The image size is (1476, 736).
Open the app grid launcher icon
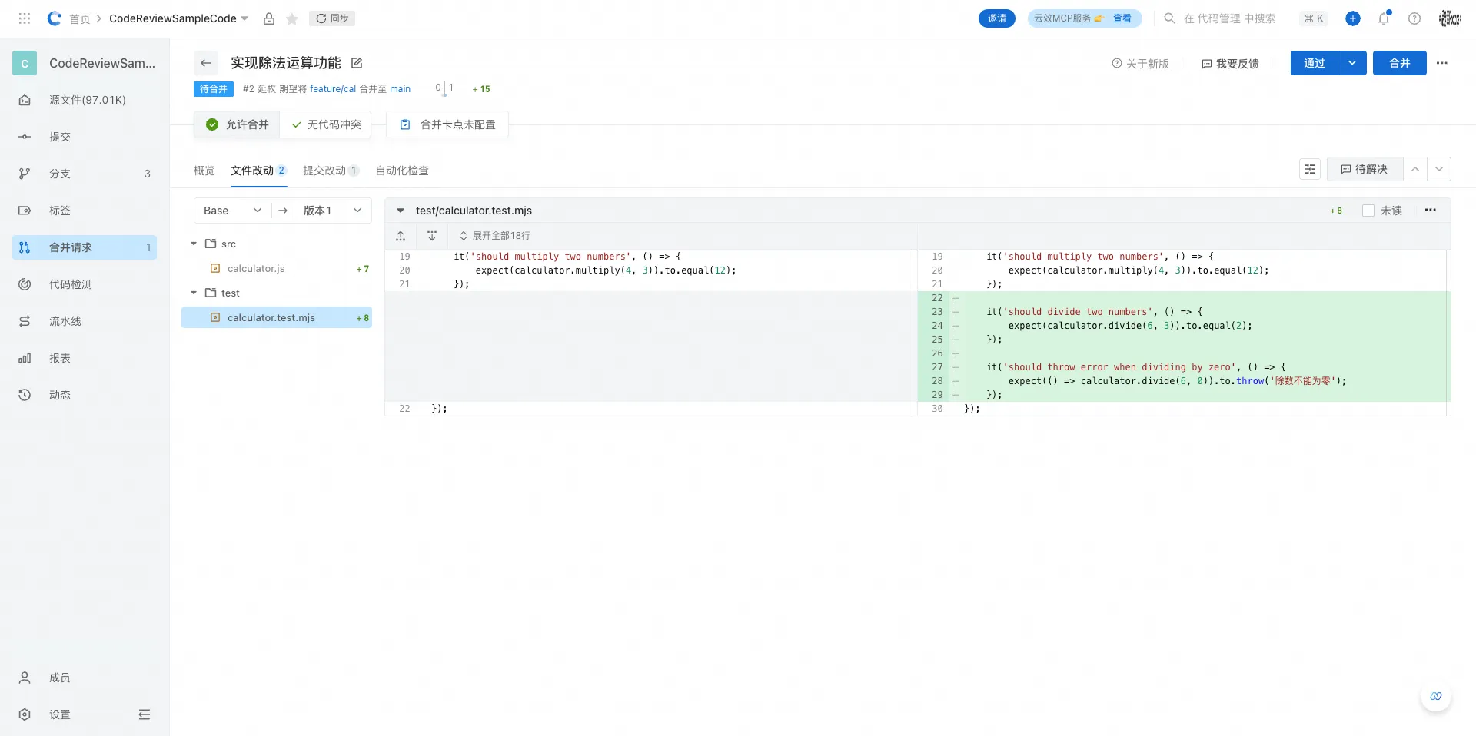25,18
